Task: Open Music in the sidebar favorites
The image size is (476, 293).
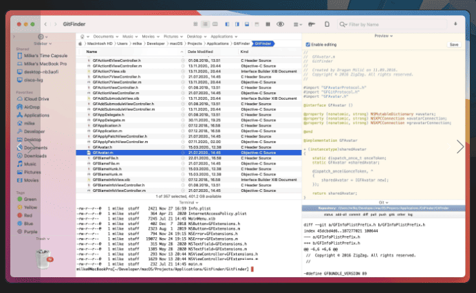Action: click(x=26, y=164)
